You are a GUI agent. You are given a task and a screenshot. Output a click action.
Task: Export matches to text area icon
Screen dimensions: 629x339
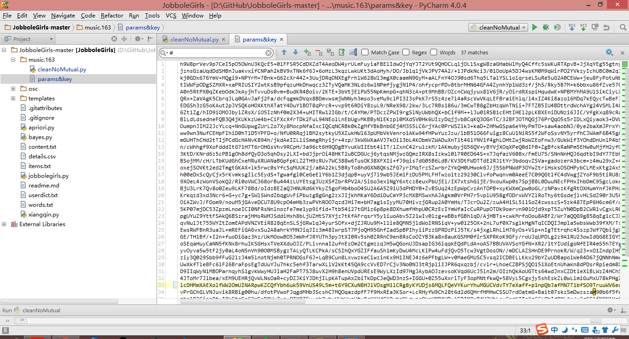click(342, 53)
